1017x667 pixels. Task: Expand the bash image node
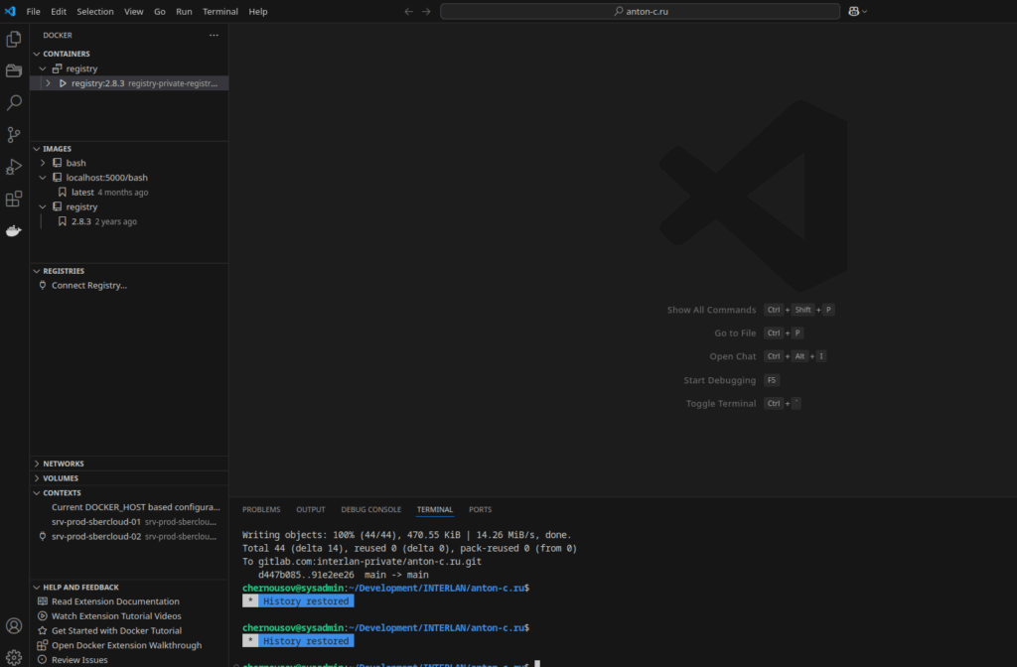pyautogui.click(x=43, y=163)
